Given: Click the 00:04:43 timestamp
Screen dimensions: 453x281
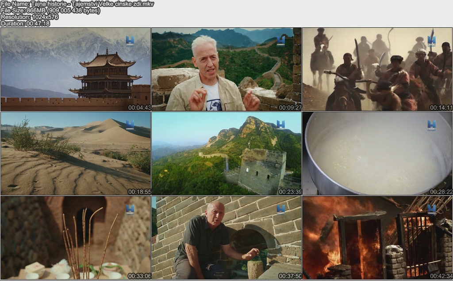Looking at the screenshot, I should pyautogui.click(x=139, y=108).
